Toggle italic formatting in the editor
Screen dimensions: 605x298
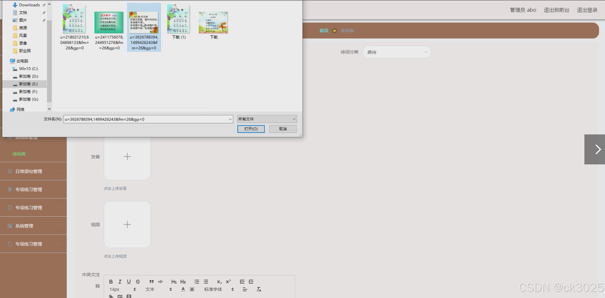[x=120, y=282]
